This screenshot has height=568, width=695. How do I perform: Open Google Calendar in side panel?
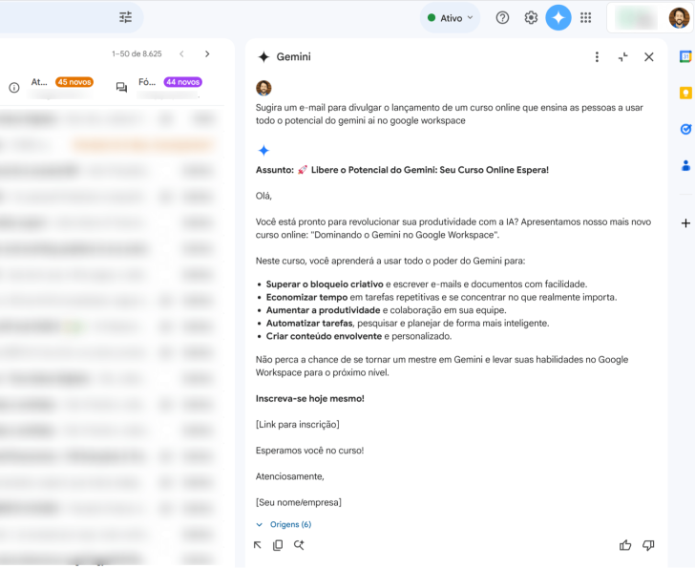pos(685,56)
